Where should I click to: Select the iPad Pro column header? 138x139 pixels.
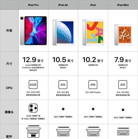(x=33, y=5)
